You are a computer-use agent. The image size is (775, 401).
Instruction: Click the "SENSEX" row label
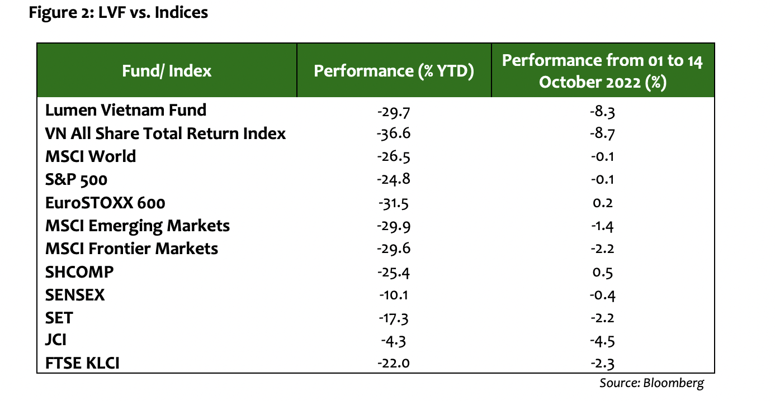[75, 295]
